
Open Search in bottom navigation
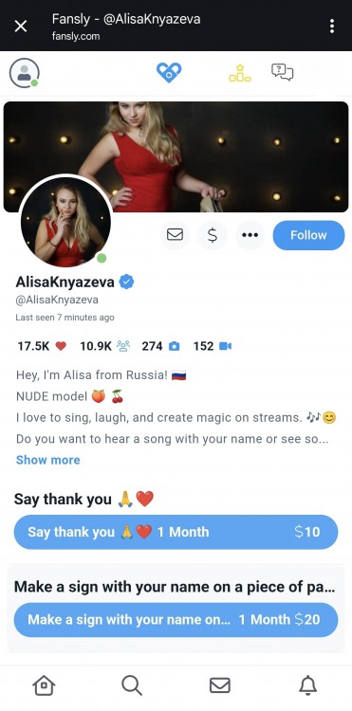(x=132, y=684)
